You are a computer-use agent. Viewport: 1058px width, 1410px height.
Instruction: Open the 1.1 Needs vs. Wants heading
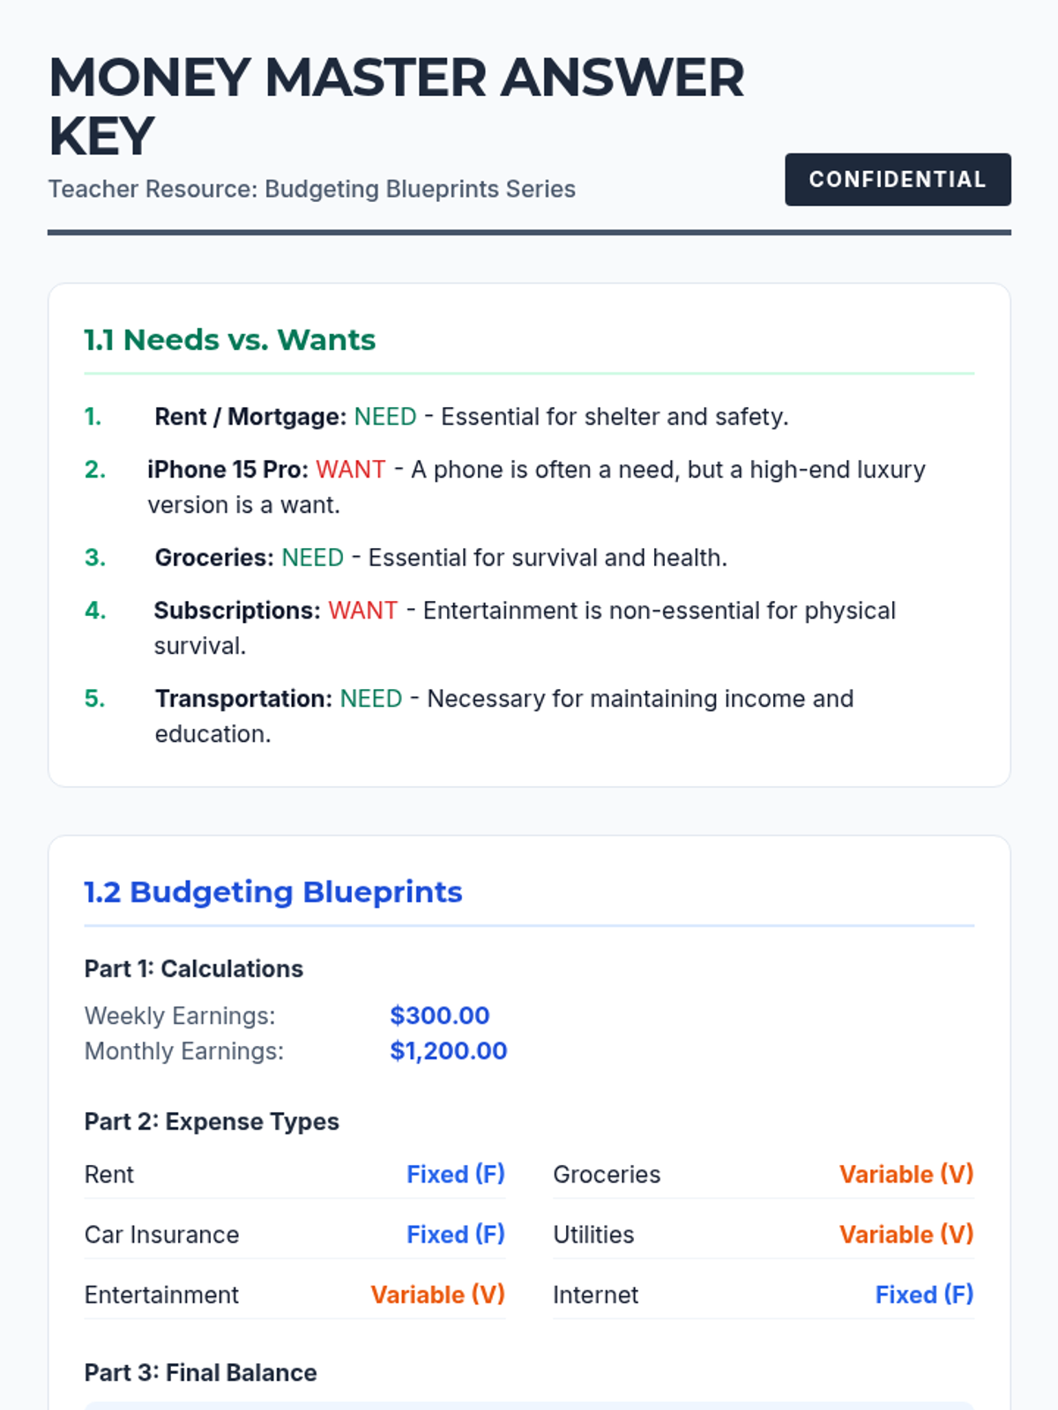coord(229,339)
